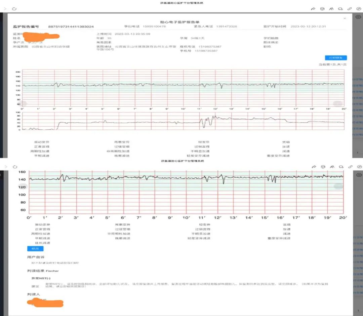The height and width of the screenshot is (316, 363).
Task: Close the 胎心电子监护报告单 dialog
Action: (x=345, y=18)
